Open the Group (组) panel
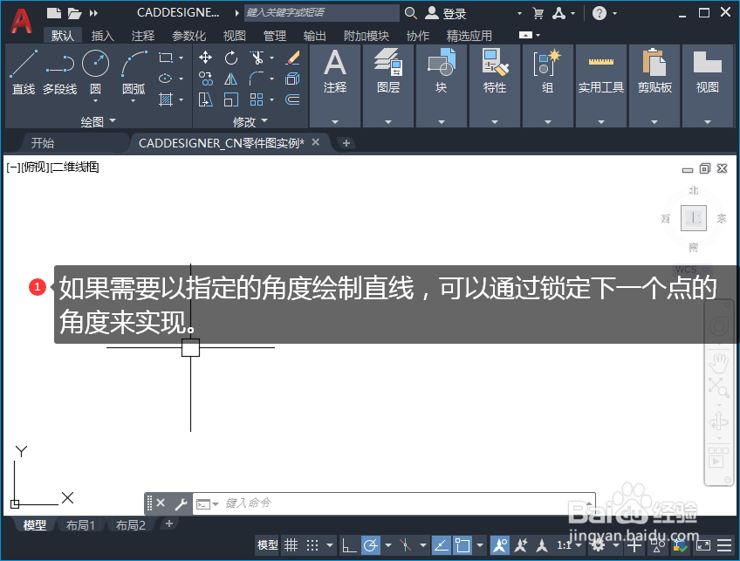 (547, 86)
